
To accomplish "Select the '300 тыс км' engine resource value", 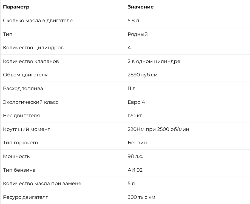I will coord(141,197).
